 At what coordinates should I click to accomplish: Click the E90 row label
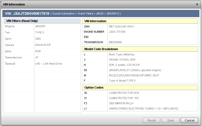(x=86, y=37)
